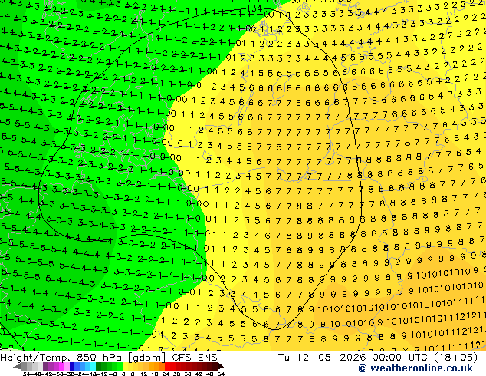Viewport: 486px width, 376px height.
Task: Click the '00:00 UTC (18+06)' time label
Action: click(425, 358)
